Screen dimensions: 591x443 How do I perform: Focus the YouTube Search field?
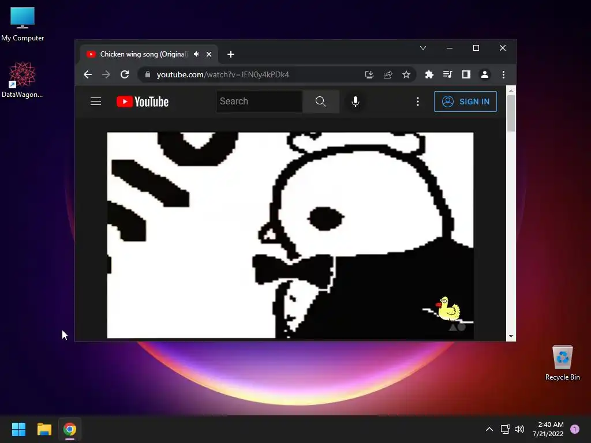coord(259,102)
